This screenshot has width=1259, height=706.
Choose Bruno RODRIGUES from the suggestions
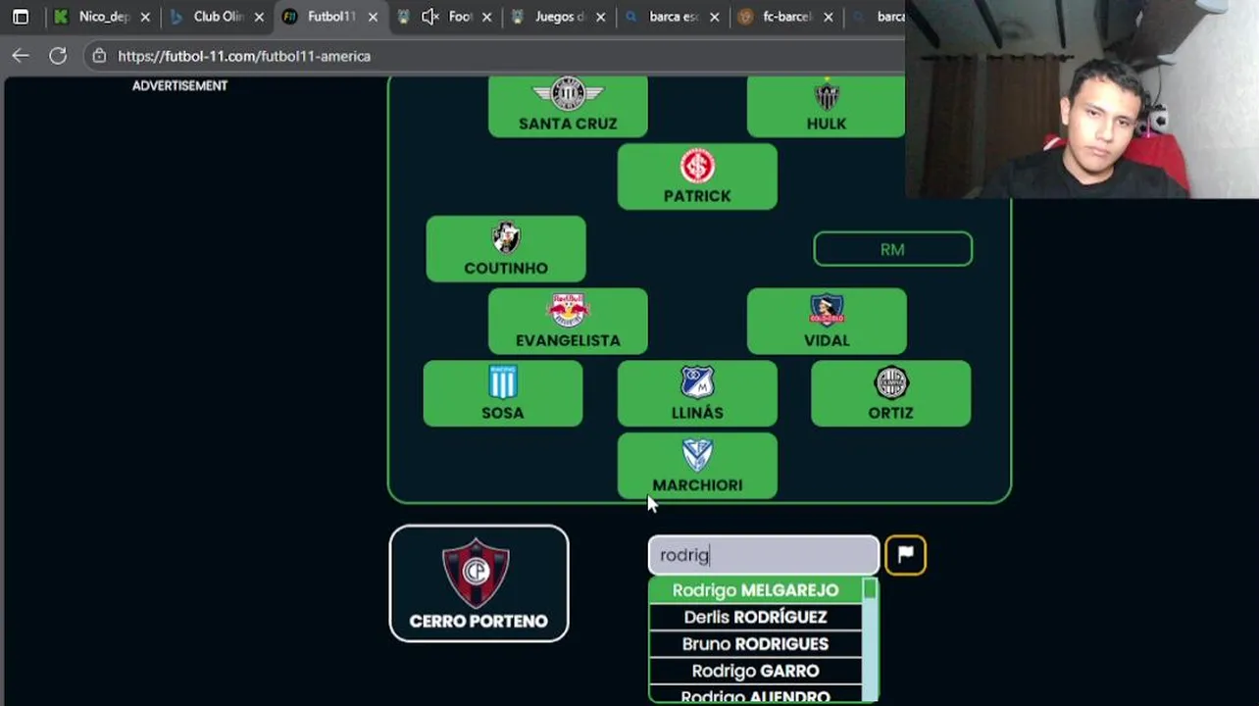tap(755, 644)
